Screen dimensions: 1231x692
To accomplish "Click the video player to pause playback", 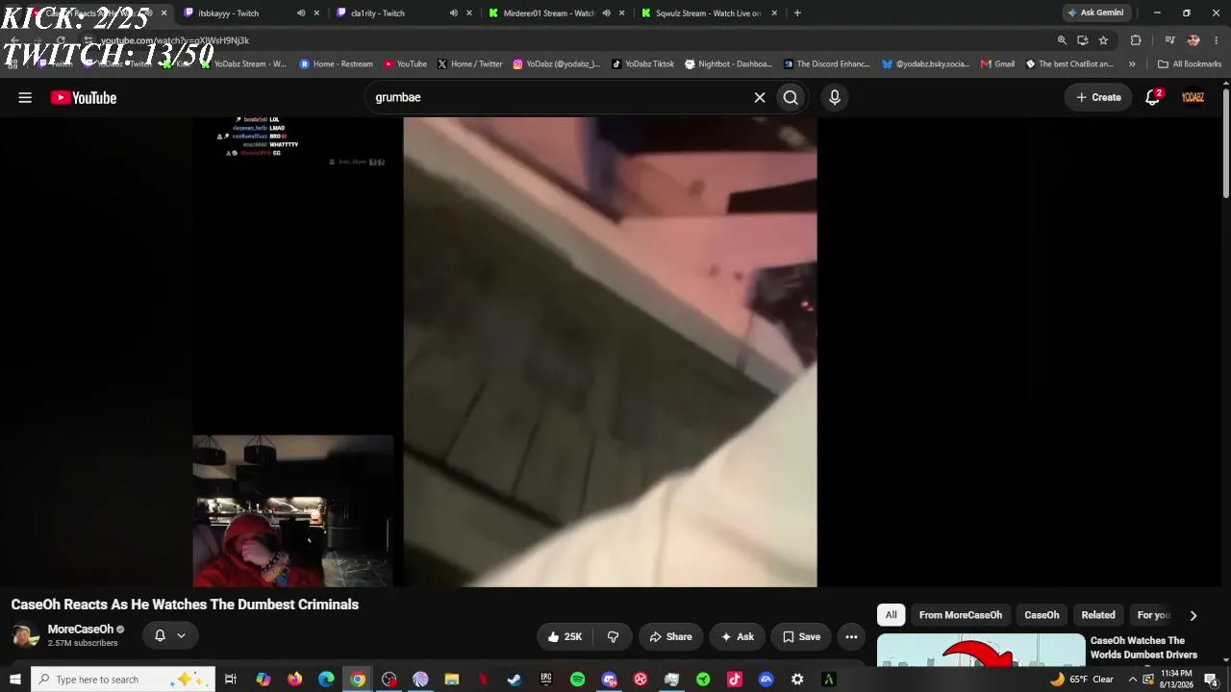I will (505, 352).
